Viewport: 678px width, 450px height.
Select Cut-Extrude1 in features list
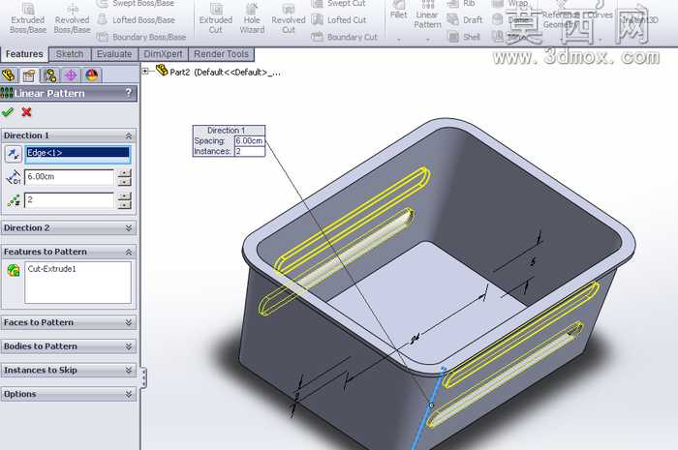tap(52, 269)
